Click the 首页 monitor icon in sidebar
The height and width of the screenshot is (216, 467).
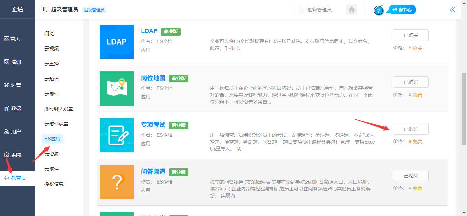pos(6,39)
